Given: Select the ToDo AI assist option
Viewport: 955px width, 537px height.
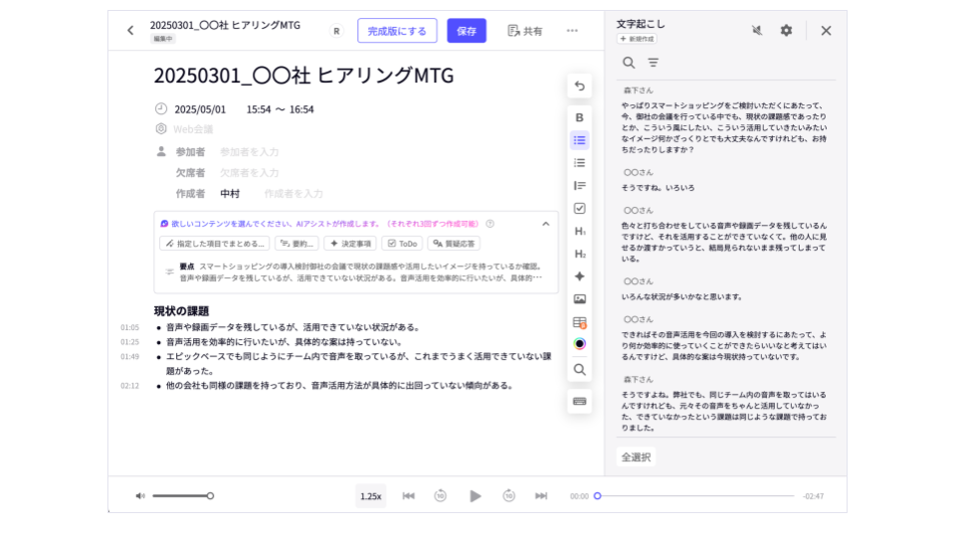Looking at the screenshot, I should [403, 244].
